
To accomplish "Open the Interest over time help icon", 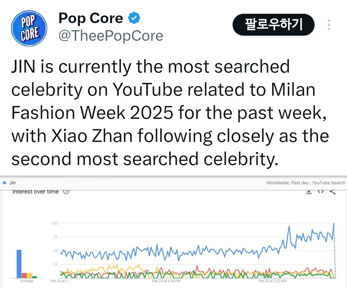I will tap(66, 192).
